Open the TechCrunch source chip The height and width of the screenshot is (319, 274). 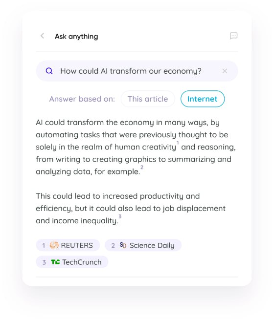pos(72,262)
